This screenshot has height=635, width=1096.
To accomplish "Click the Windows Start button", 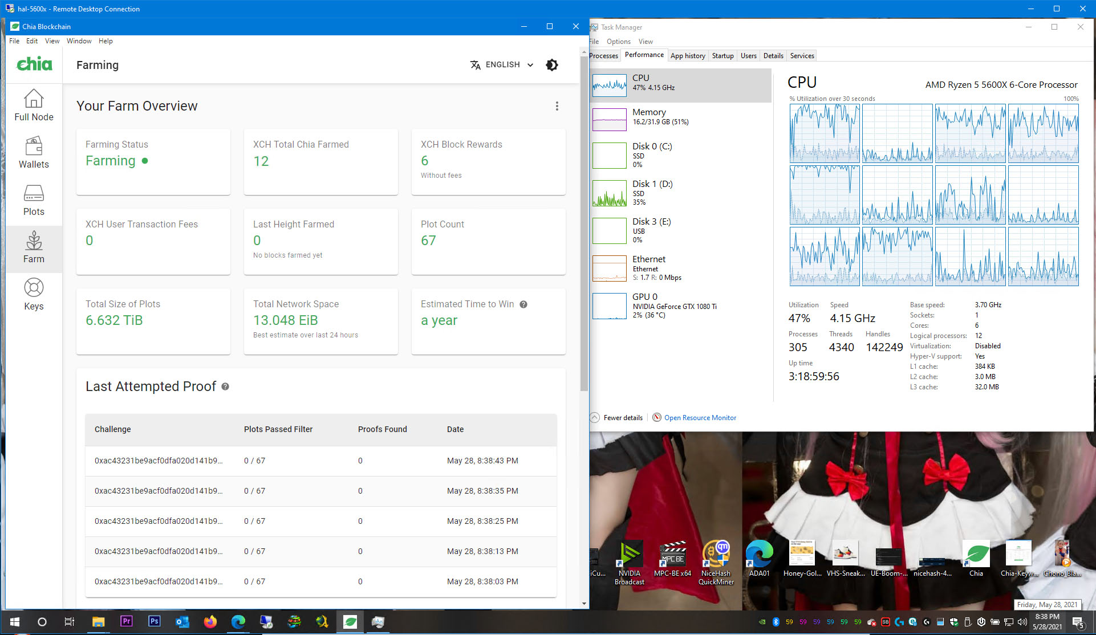I will click(x=15, y=622).
